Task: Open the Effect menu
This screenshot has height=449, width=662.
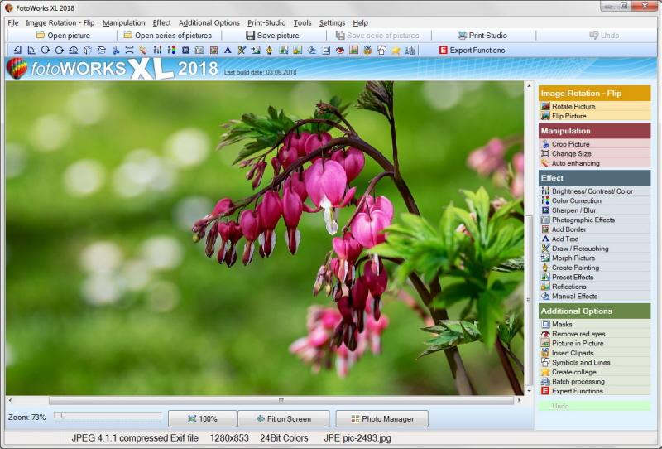Action: pos(161,23)
